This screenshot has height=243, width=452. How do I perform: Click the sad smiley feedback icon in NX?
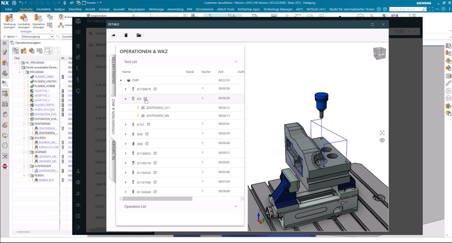click(x=384, y=9)
